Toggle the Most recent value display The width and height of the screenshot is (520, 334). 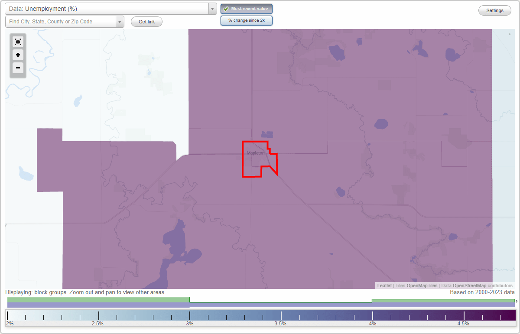[246, 8]
